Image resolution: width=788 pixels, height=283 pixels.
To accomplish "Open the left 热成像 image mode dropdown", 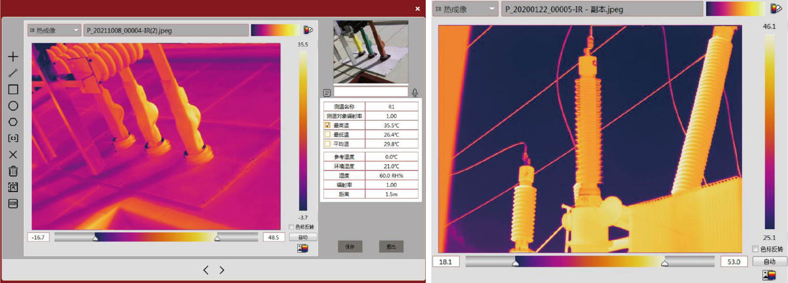I will pyautogui.click(x=54, y=30).
